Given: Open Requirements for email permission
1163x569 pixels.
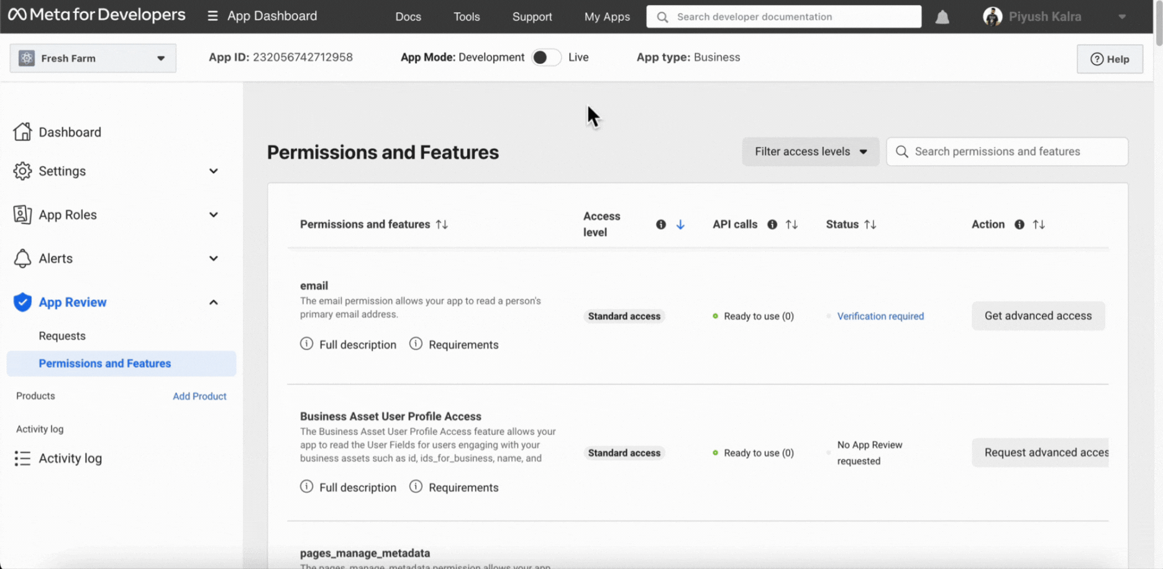Looking at the screenshot, I should [x=463, y=344].
